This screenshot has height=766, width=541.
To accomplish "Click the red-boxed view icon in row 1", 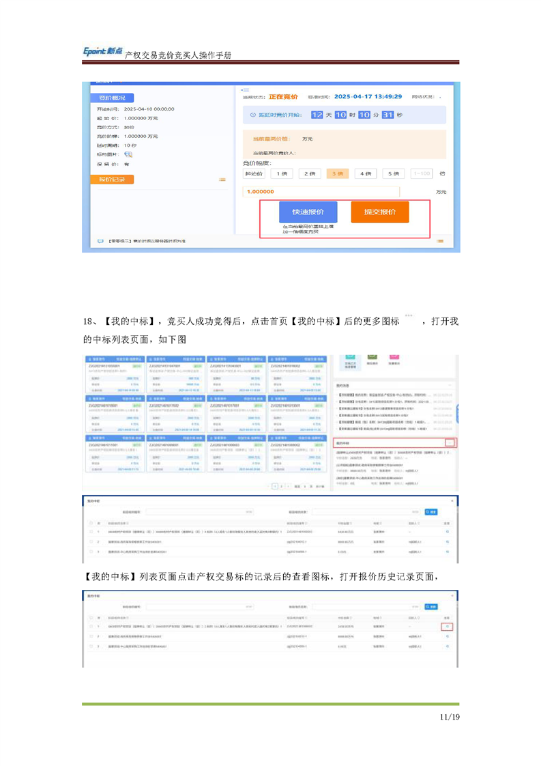I will [448, 626].
